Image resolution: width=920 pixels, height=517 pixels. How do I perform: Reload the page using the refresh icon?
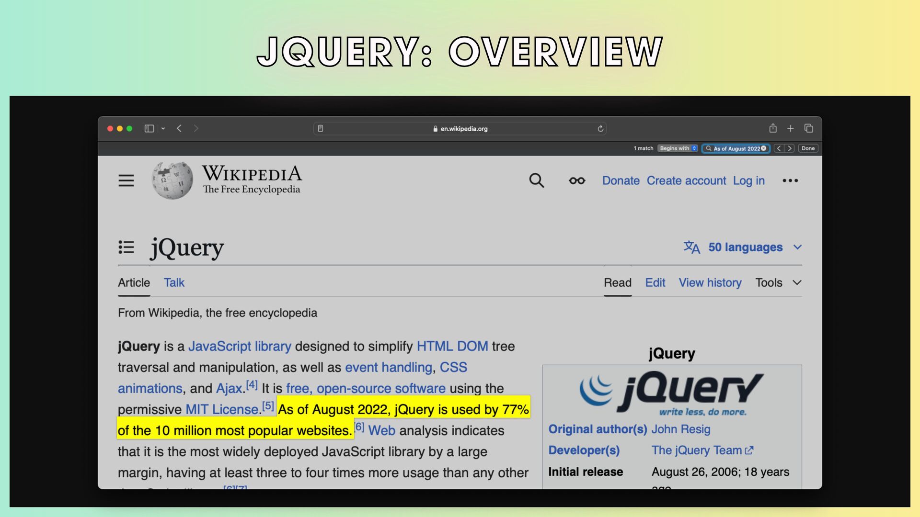point(600,128)
